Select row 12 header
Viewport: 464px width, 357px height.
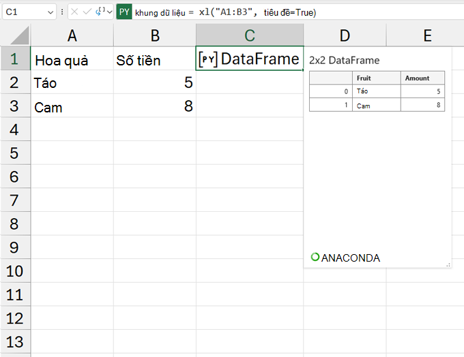[15, 318]
